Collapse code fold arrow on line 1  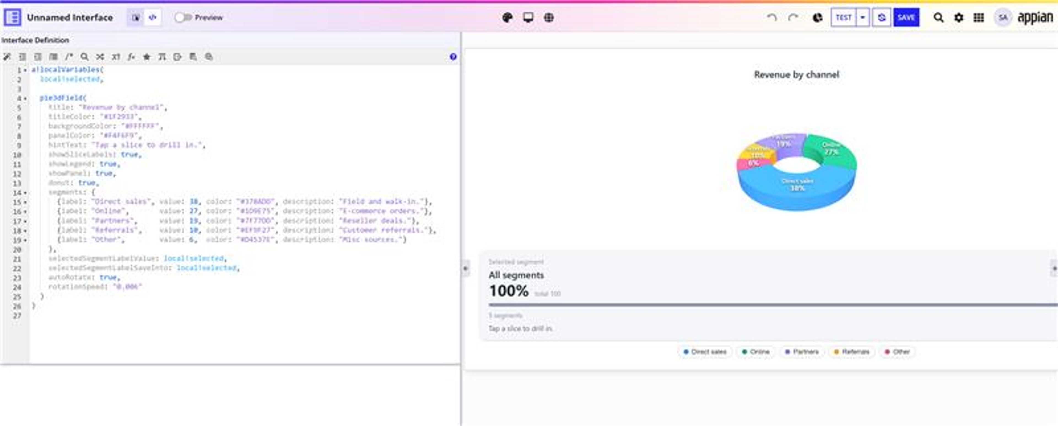[x=25, y=70]
